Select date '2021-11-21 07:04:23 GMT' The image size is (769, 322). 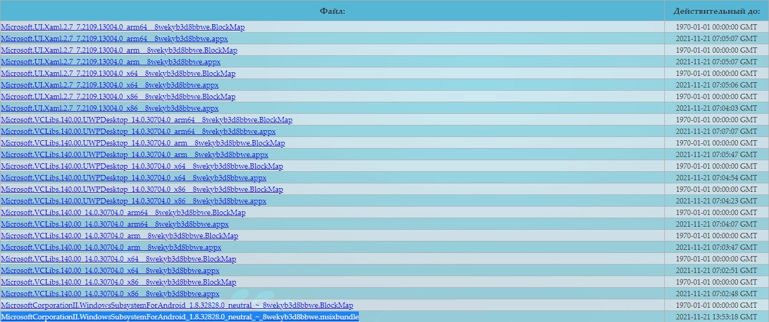[717, 201]
